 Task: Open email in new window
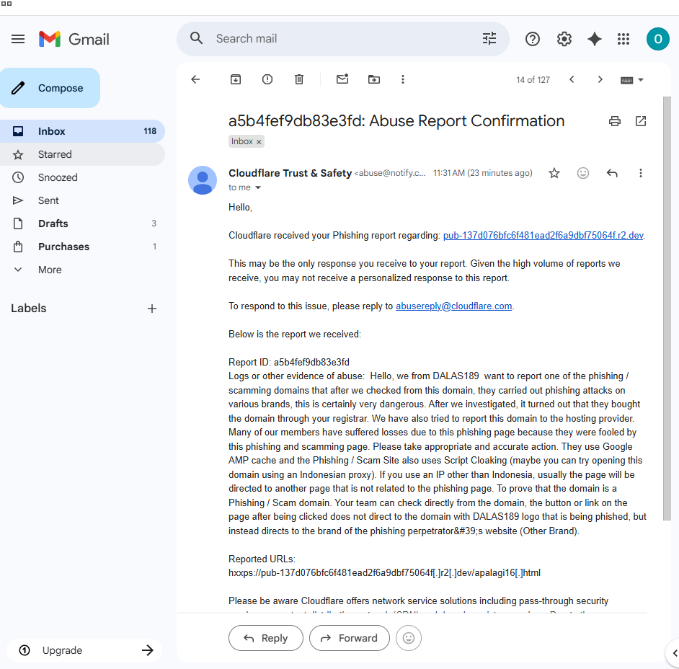pyautogui.click(x=641, y=121)
